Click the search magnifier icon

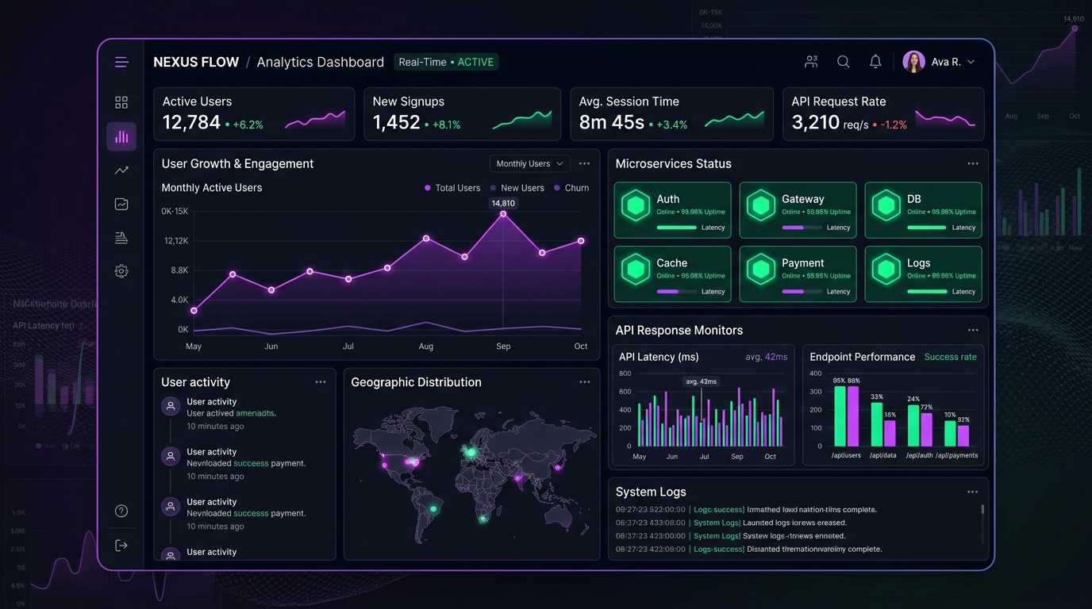[x=844, y=62]
